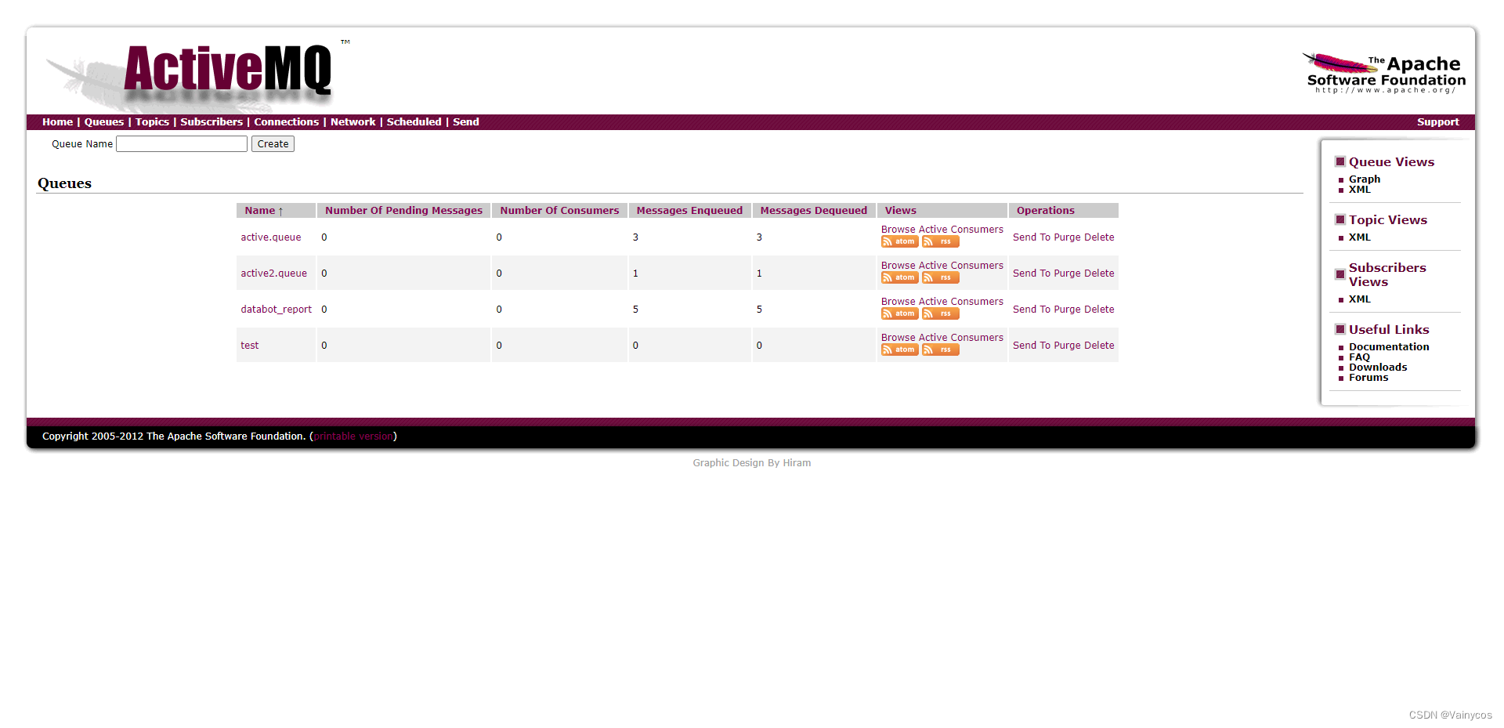Purge the test queue
Viewport: 1504px width, 728px height.
1067,346
